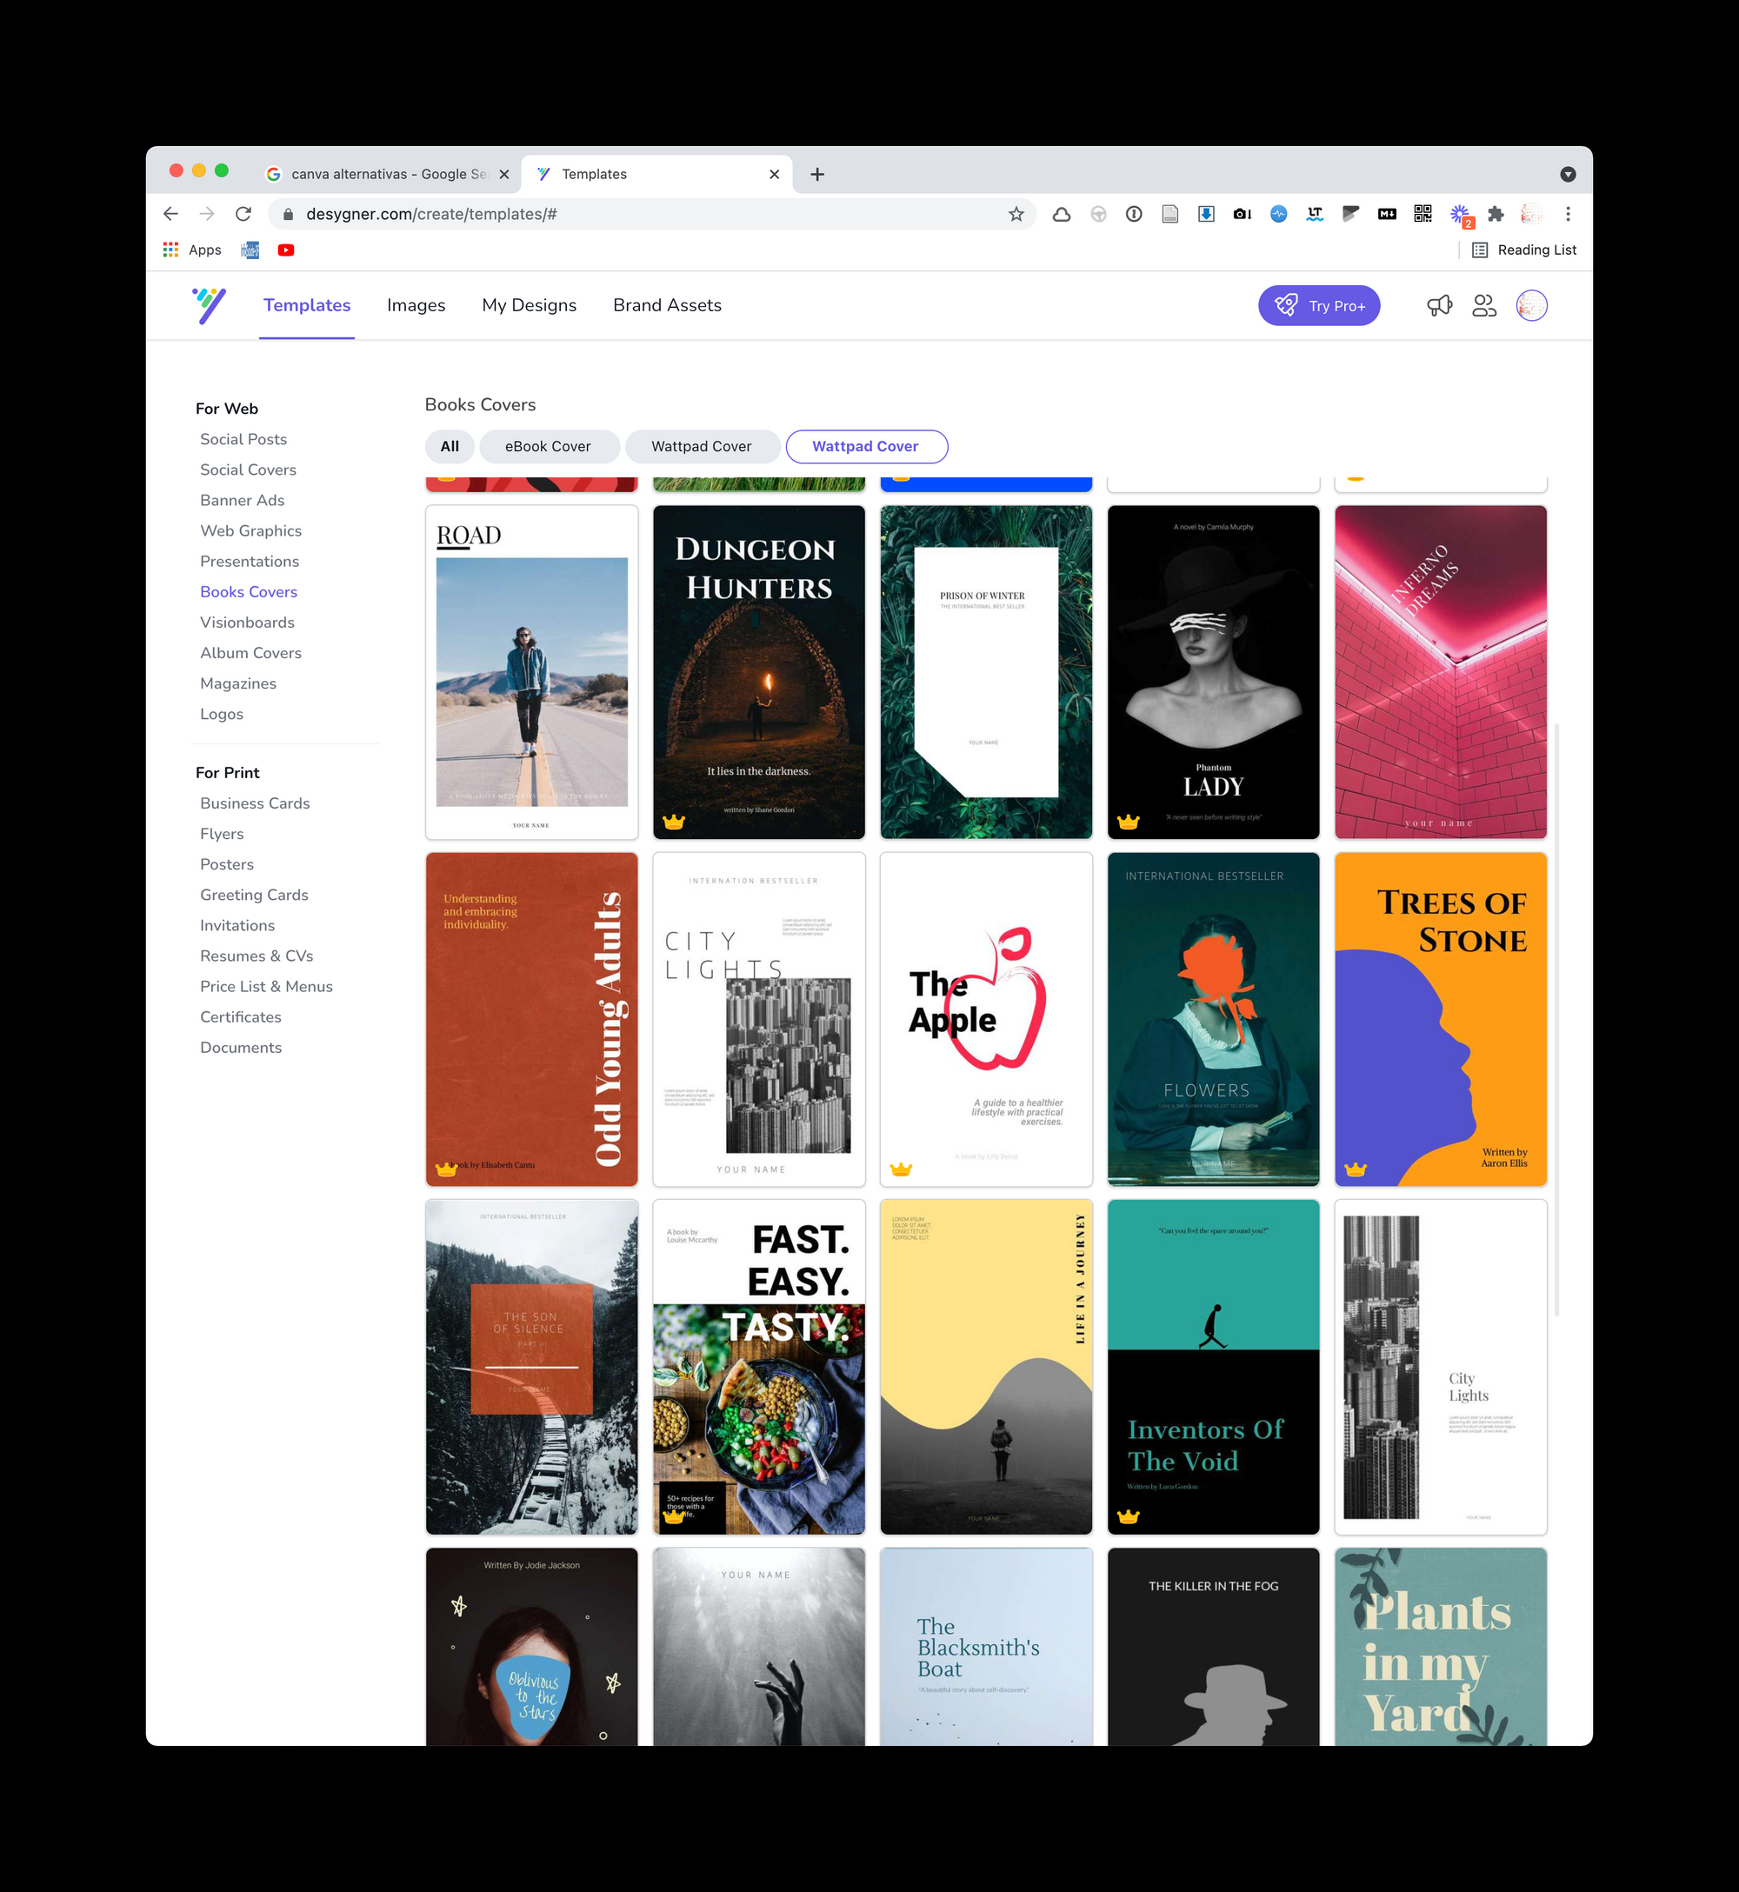This screenshot has width=1739, height=1892.
Task: Open the Prison of Winter template
Action: pos(986,672)
